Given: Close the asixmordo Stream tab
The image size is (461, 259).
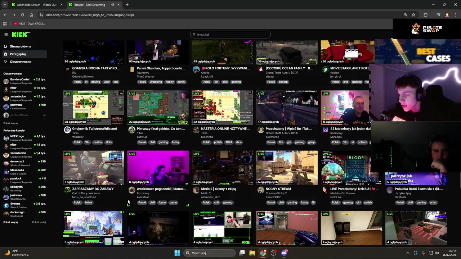Looking at the screenshot, I should pos(61,5).
